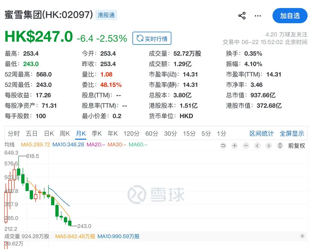This screenshot has width=318, height=249.
Task: Click the MA20 label
Action: [96, 144]
